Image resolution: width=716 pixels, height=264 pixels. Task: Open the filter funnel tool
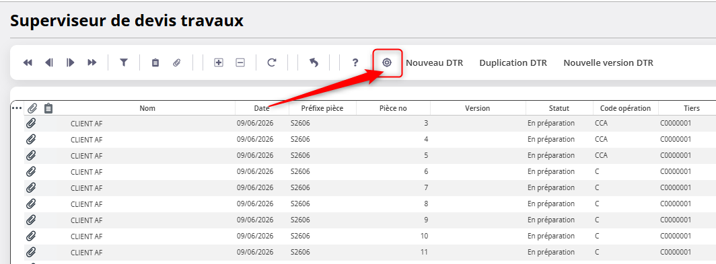[x=124, y=63]
